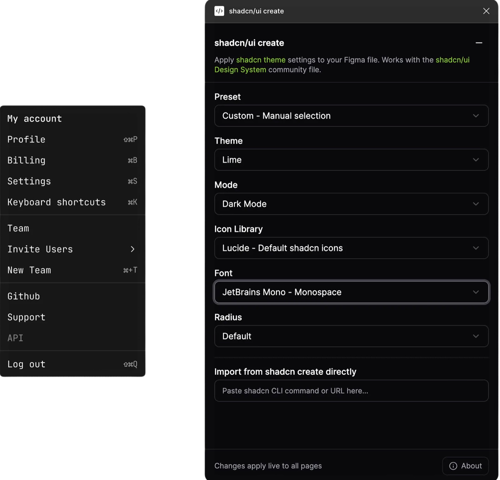Choose Log out in the menu

(72, 364)
